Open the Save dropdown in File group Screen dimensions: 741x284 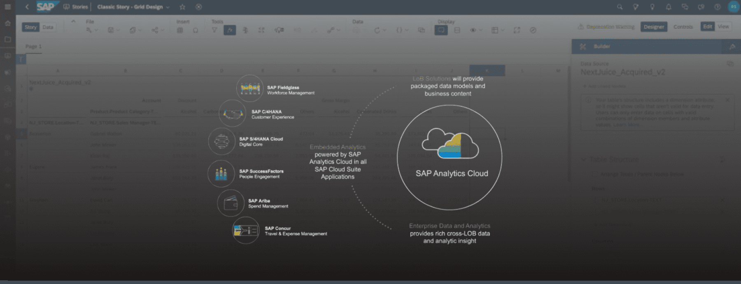113,30
